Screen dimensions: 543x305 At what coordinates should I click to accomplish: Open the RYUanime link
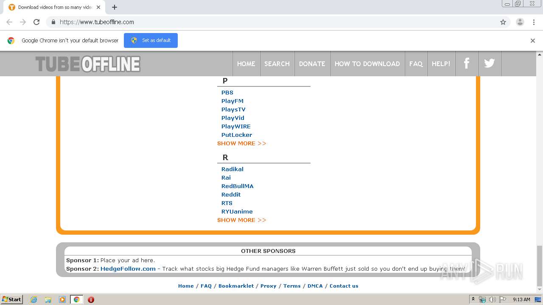click(x=237, y=211)
